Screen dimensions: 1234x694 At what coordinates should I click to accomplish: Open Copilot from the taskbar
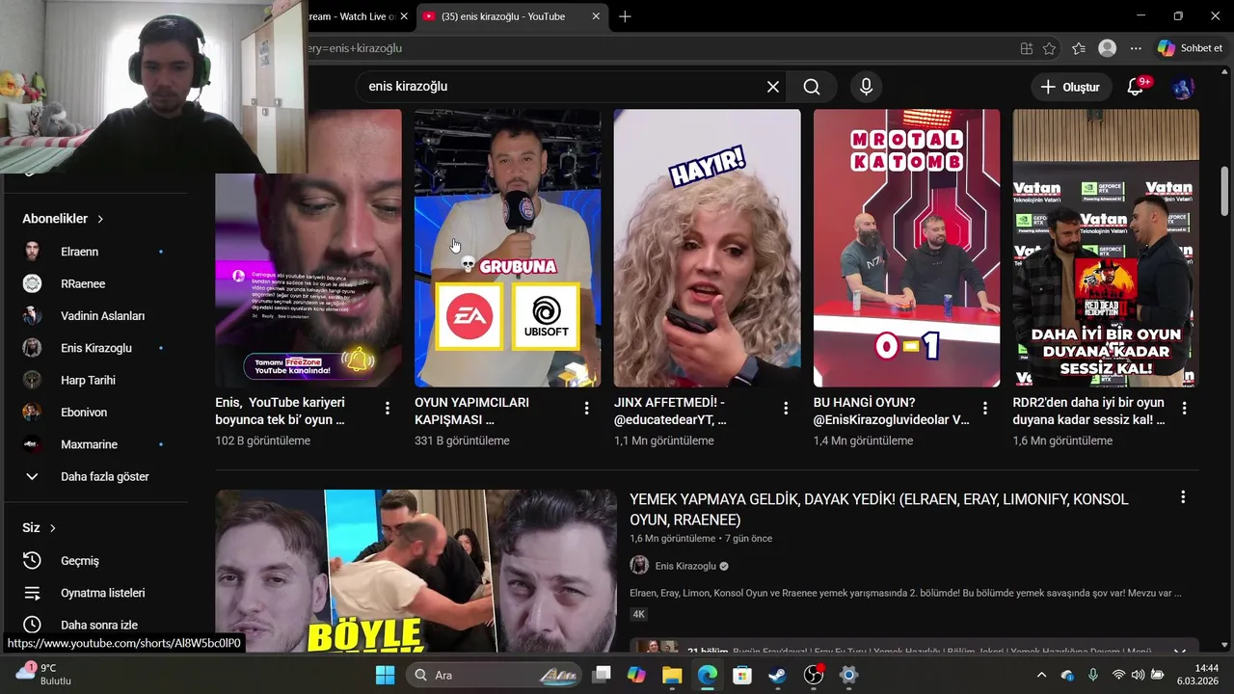(636, 675)
